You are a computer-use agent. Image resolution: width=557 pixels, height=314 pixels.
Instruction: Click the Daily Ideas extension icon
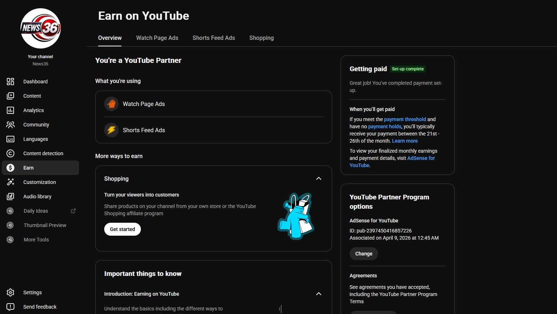pos(10,211)
